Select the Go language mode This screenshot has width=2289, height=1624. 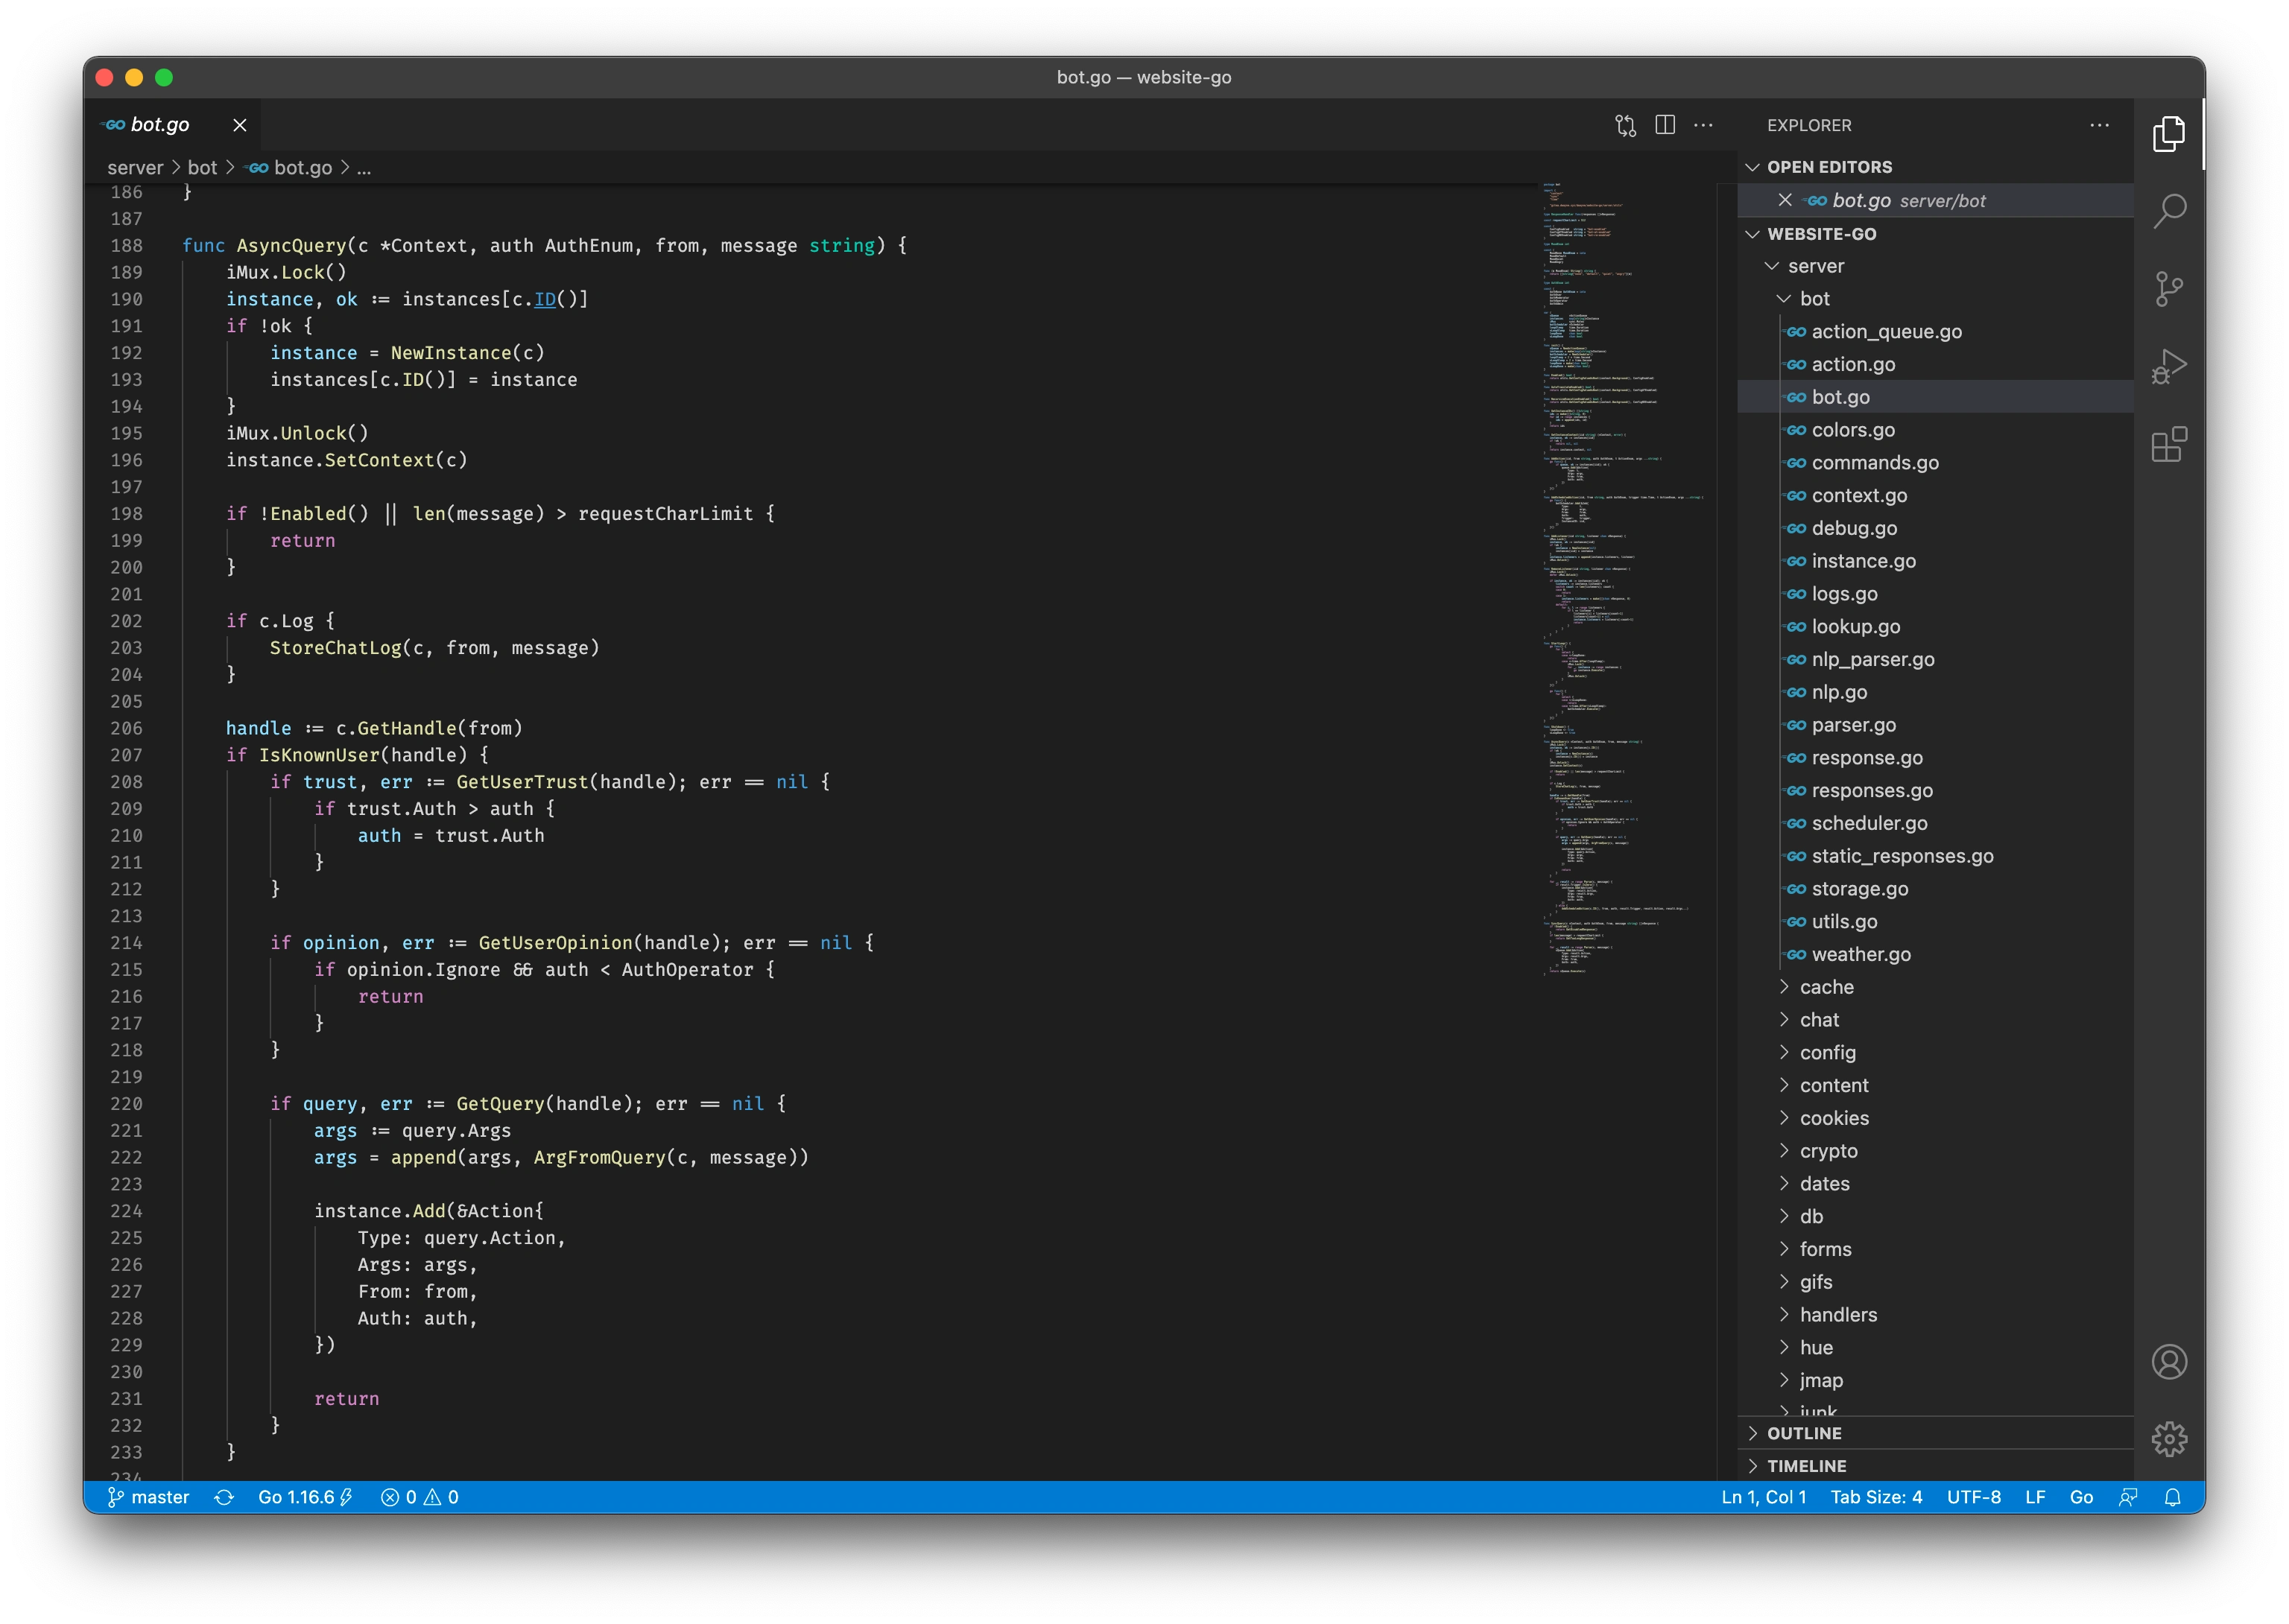[x=2081, y=1497]
